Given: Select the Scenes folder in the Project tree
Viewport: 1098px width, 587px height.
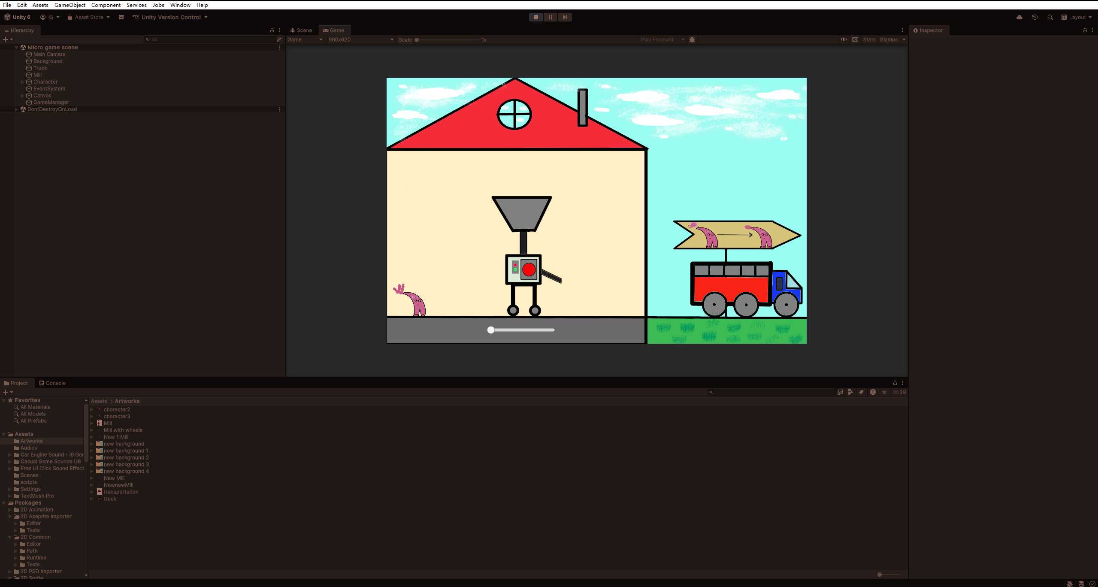Looking at the screenshot, I should click(29, 475).
